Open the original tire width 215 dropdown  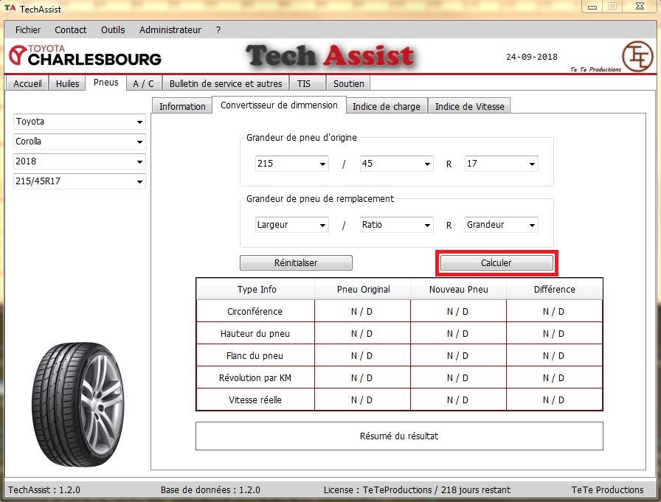[291, 164]
